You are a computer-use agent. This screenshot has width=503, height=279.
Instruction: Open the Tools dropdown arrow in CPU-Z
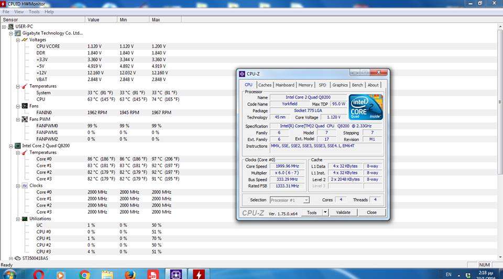(x=325, y=213)
